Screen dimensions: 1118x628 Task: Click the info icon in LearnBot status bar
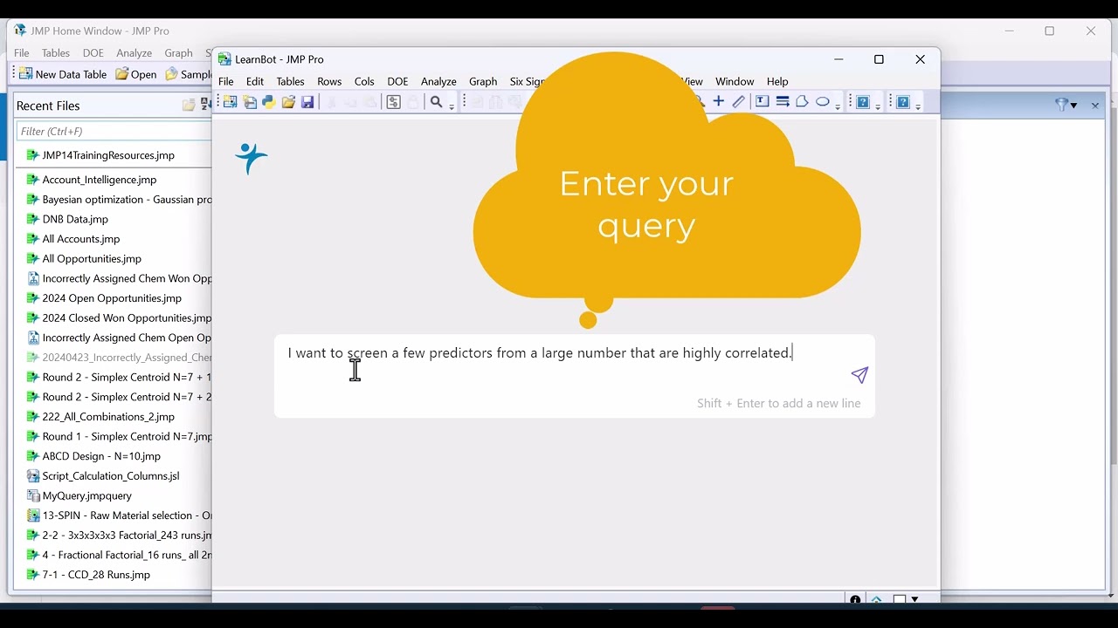pyautogui.click(x=855, y=600)
